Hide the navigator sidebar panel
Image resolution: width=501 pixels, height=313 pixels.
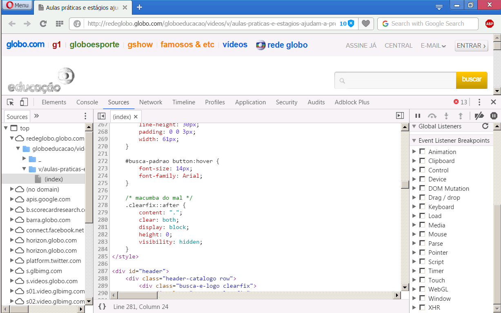tap(102, 117)
